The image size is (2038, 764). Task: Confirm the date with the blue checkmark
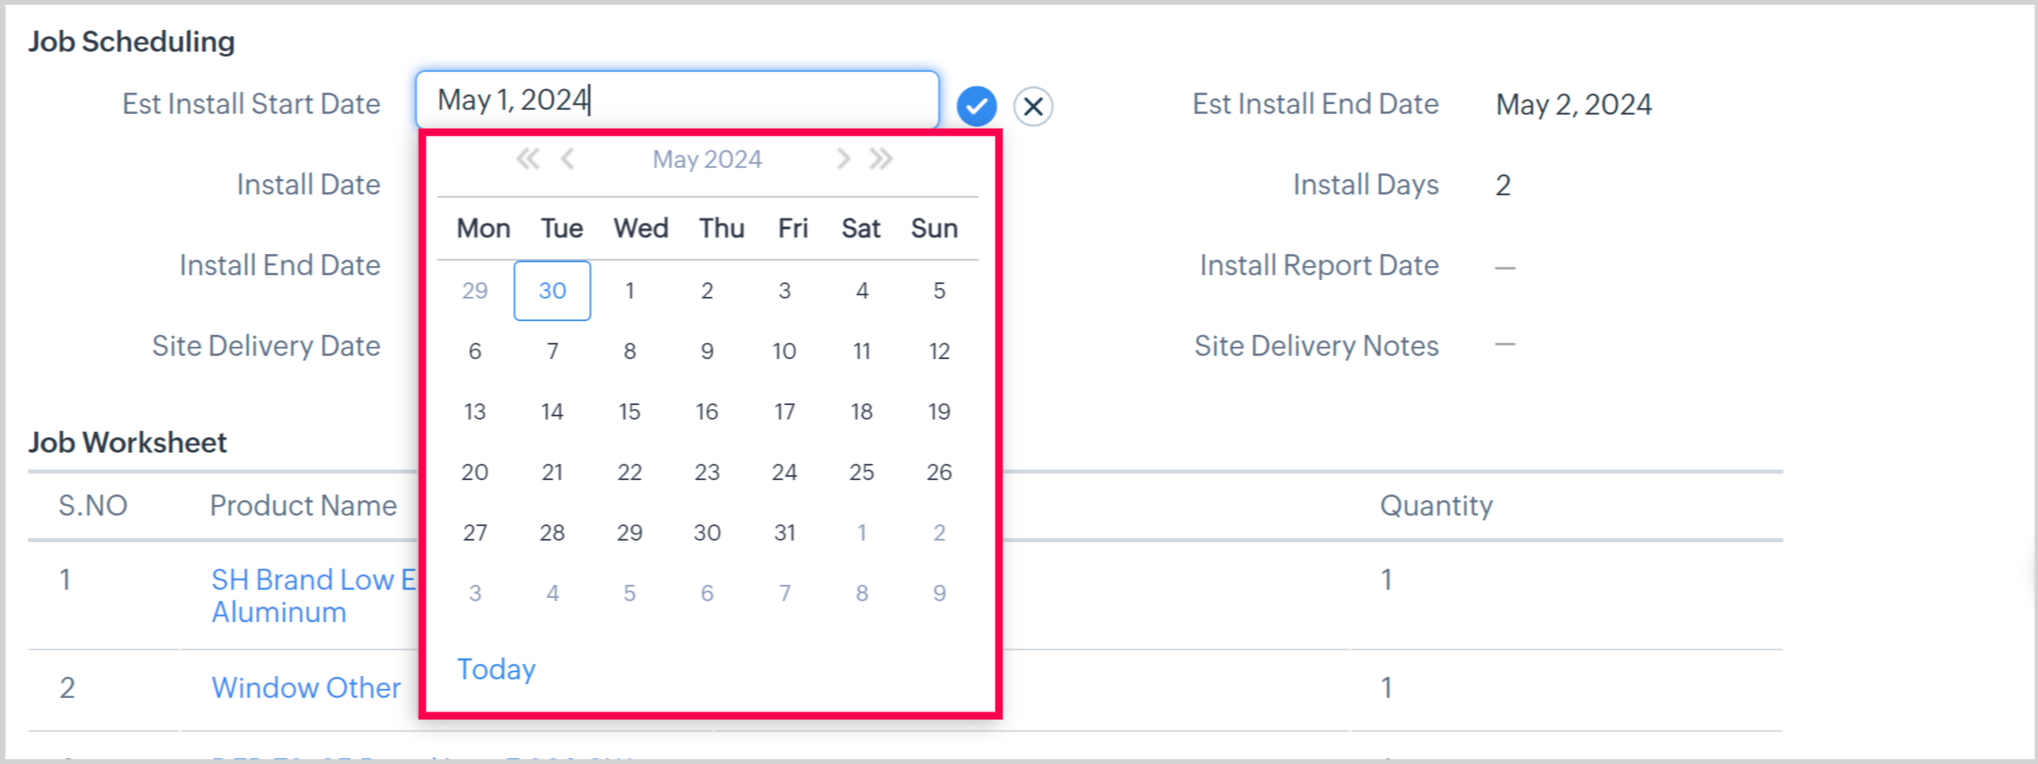point(976,106)
